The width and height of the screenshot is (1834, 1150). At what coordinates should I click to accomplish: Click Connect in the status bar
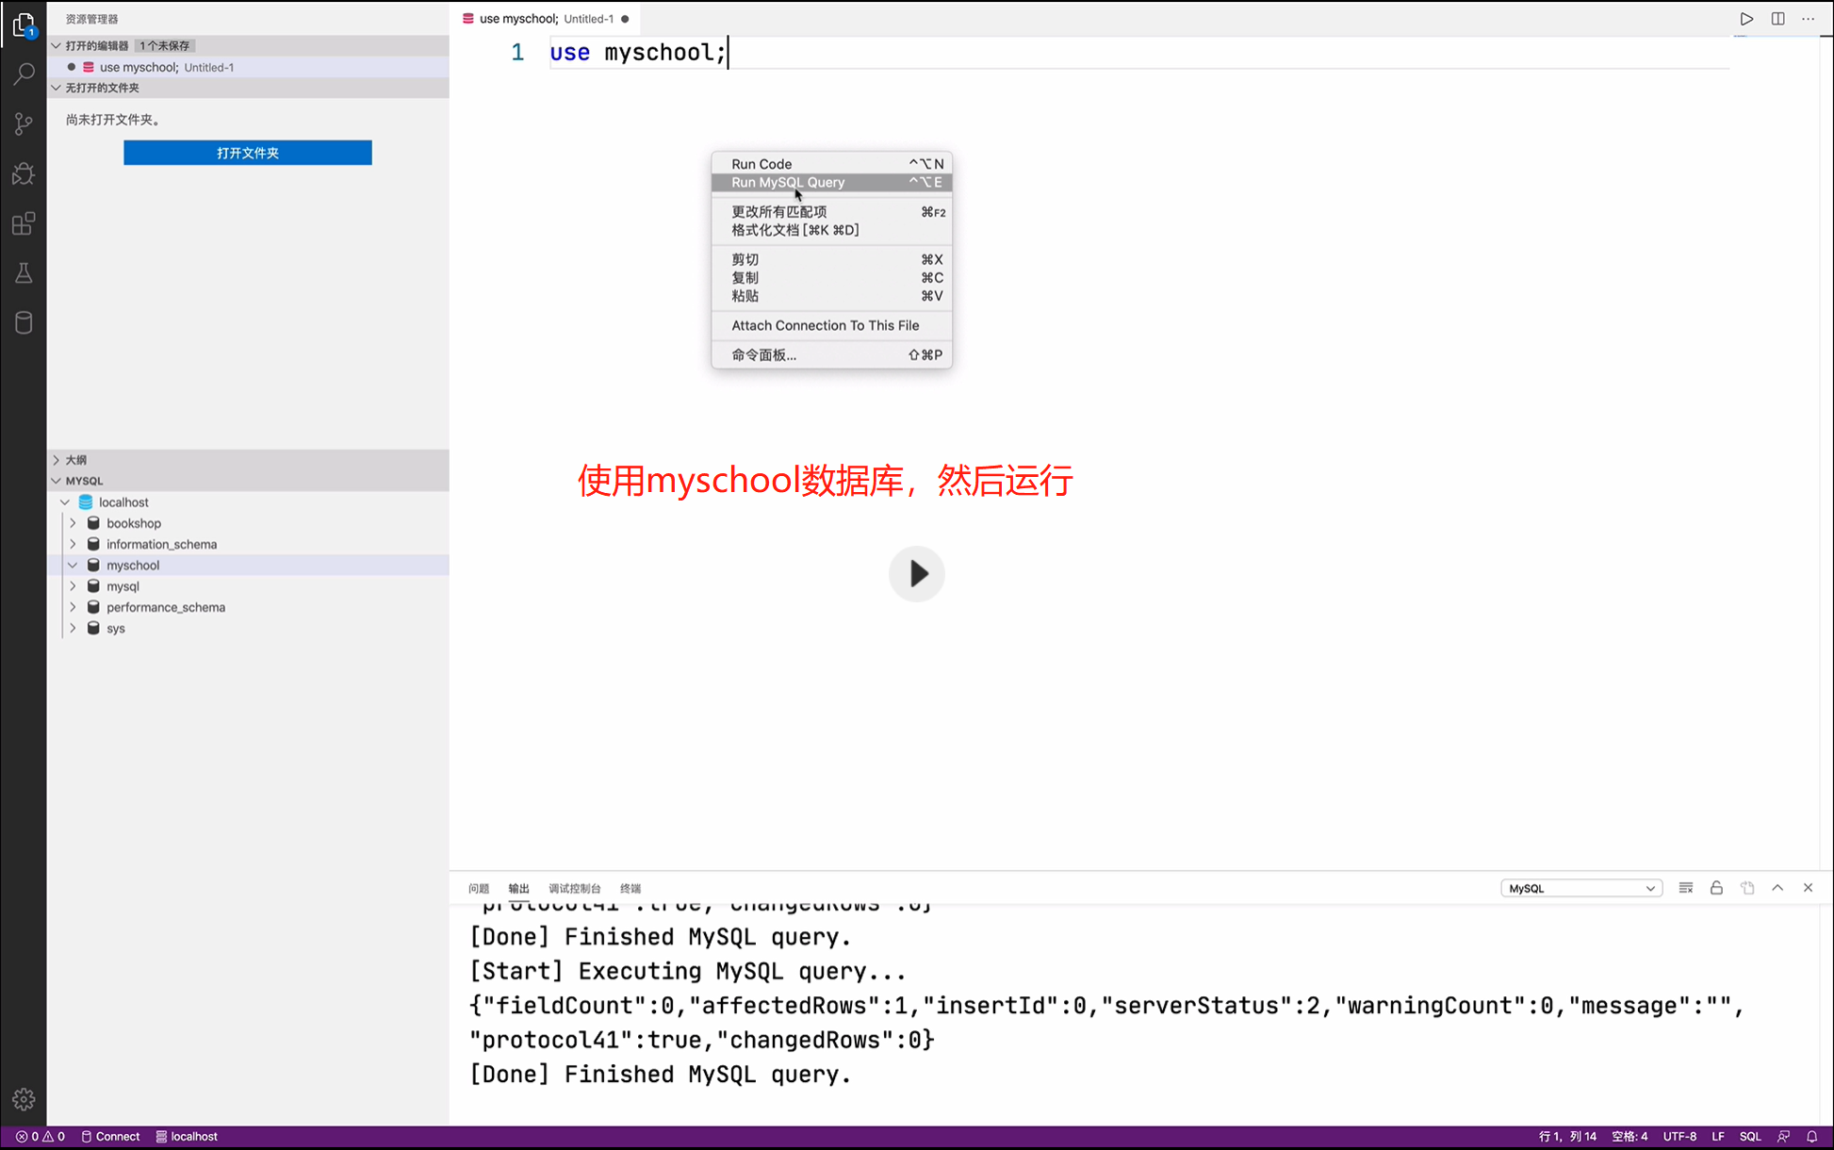click(110, 1136)
